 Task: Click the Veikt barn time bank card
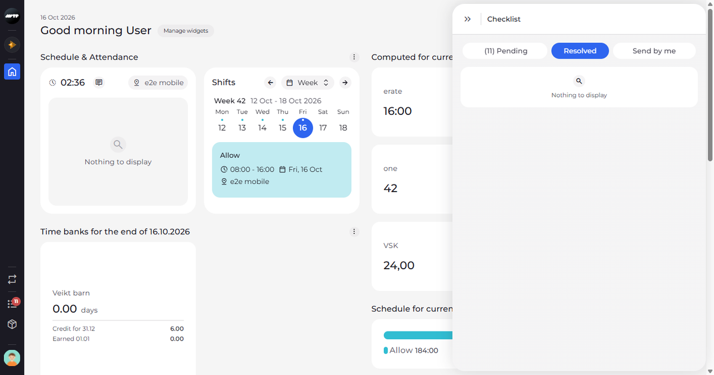(x=118, y=308)
